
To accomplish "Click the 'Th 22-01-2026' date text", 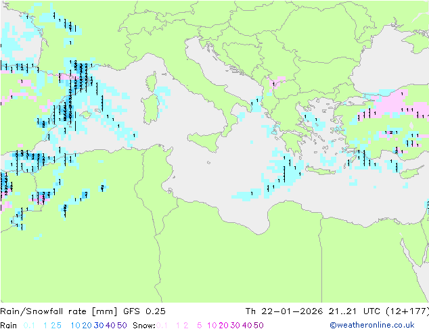I will [x=284, y=311].
